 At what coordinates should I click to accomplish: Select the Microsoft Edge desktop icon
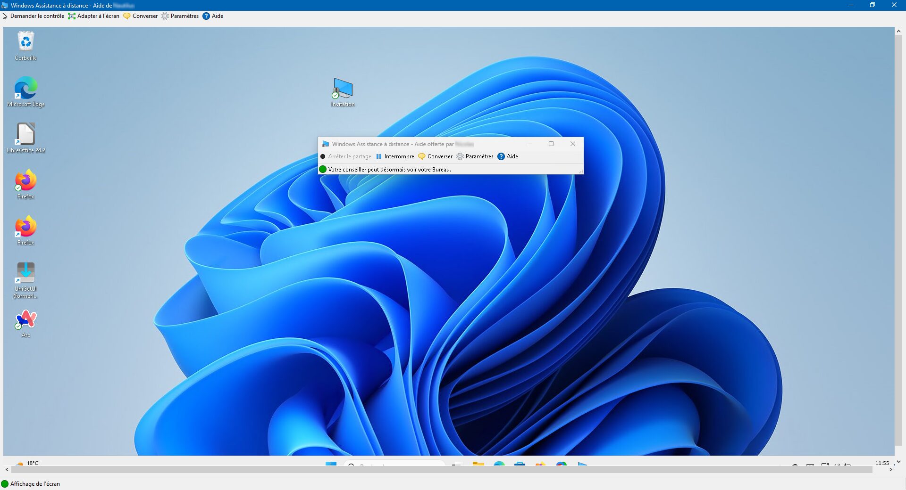tap(26, 92)
